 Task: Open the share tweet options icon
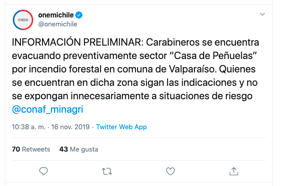[233, 171]
